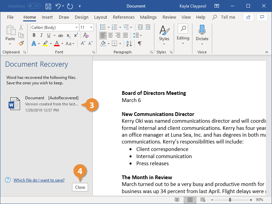This screenshot has width=272, height=204.
Task: Toggle Justify alignment
Action: [125, 35]
